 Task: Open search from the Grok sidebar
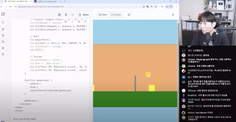[x=3, y=22]
